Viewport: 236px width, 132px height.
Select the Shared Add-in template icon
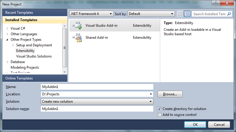click(x=77, y=38)
